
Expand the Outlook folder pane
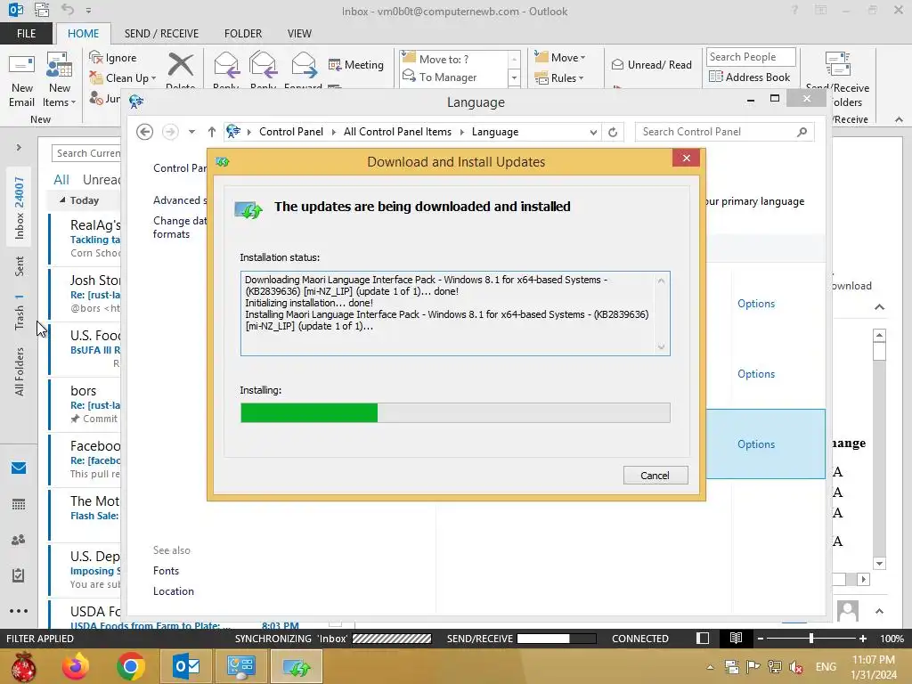point(19,148)
